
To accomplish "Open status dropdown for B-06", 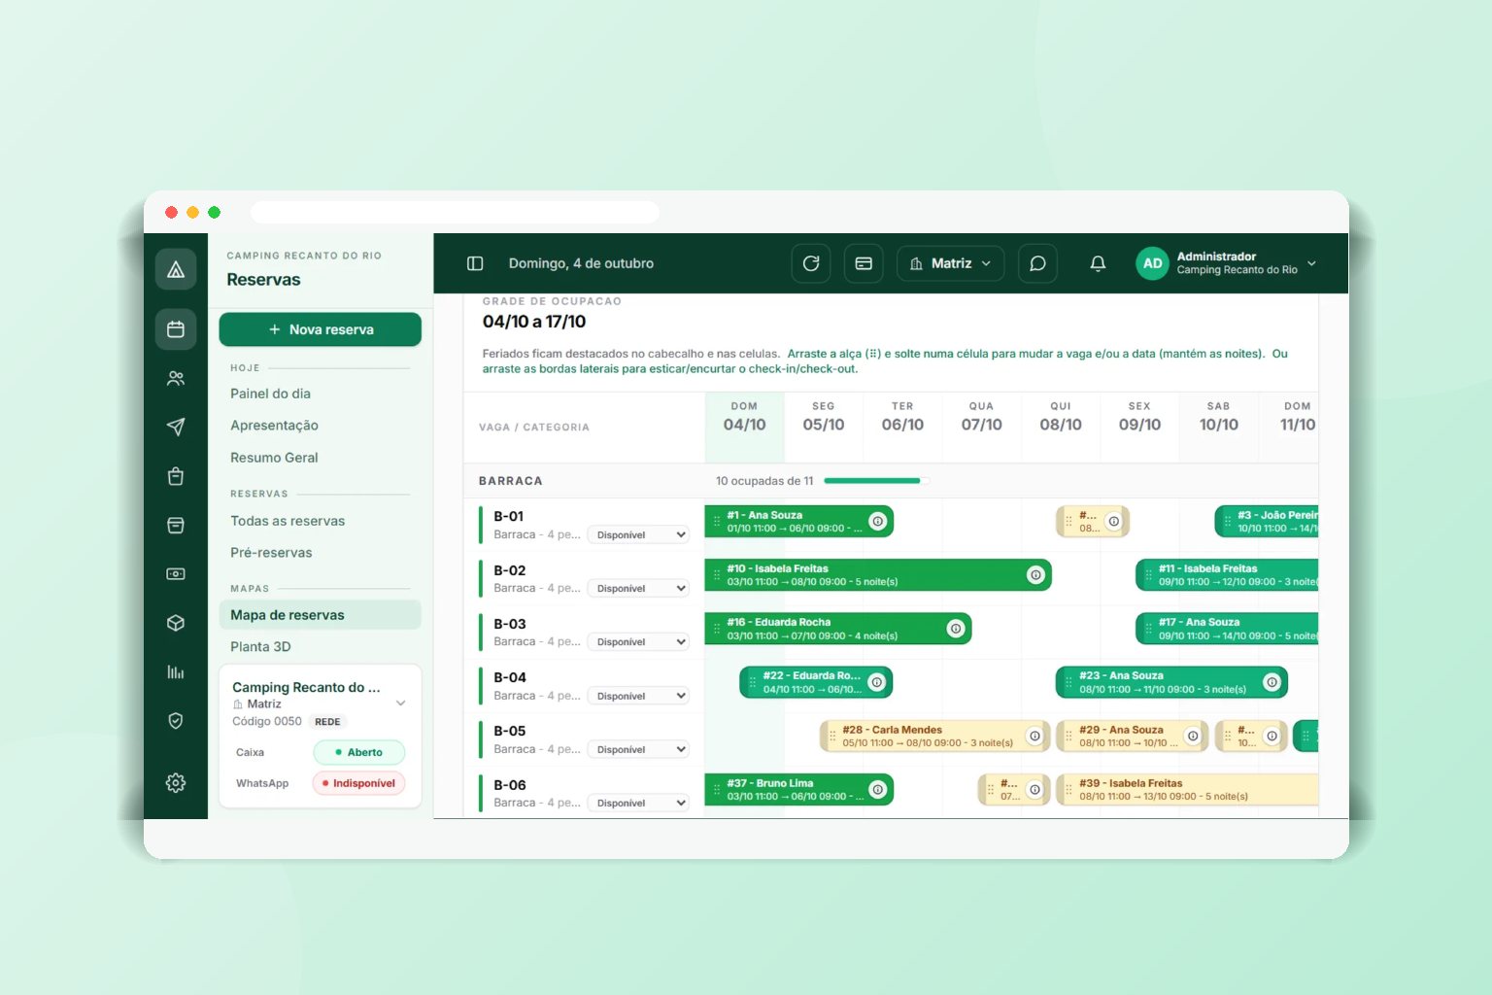I will click(638, 803).
